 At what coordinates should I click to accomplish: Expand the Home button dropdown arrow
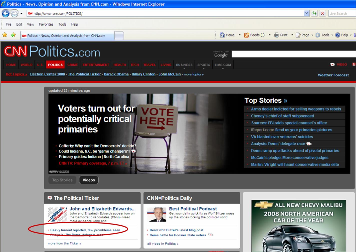(x=239, y=35)
